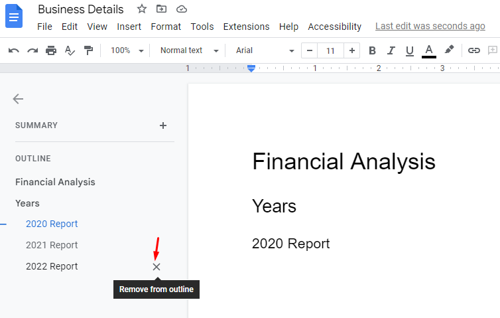
Task: Open the 100% zoom dropdown
Action: [x=127, y=50]
